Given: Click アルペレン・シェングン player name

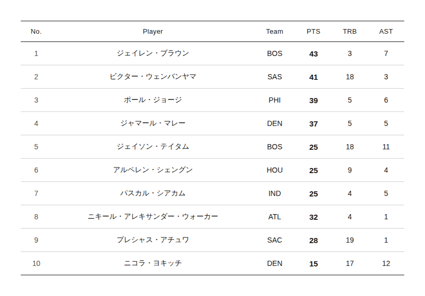Looking at the screenshot, I should (x=153, y=170).
